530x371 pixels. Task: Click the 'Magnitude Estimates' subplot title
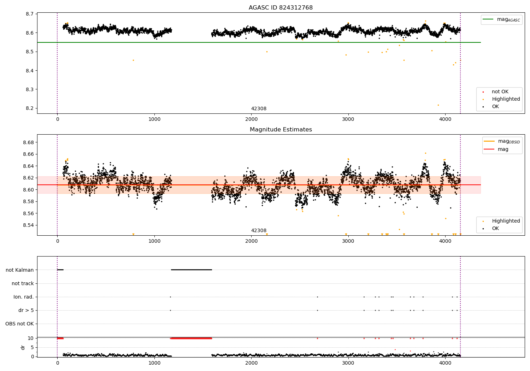(281, 130)
